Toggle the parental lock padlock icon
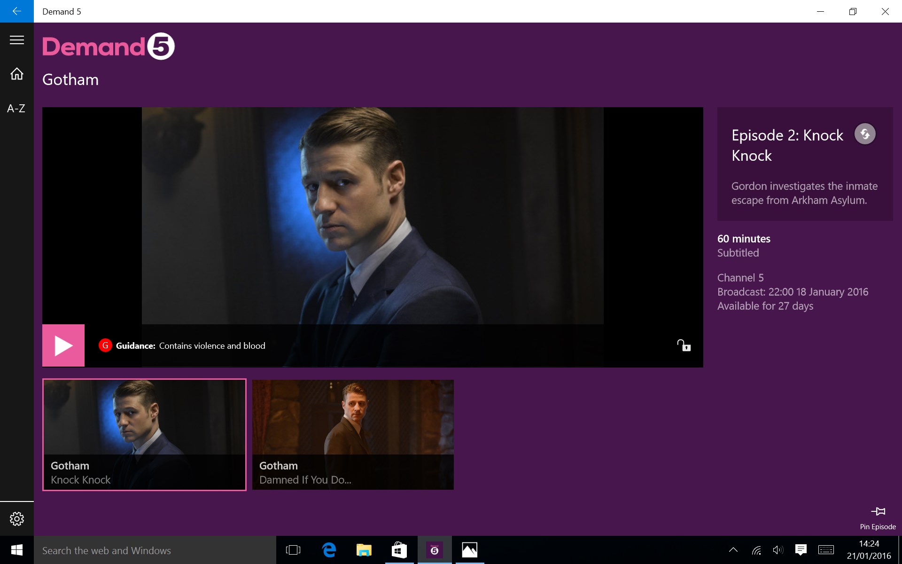902x564 pixels. click(684, 345)
